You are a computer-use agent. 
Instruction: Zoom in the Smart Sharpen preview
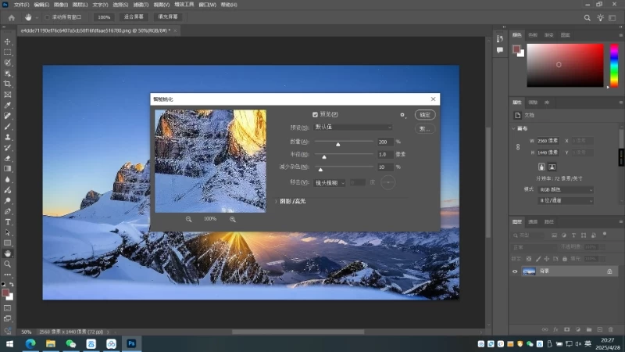coord(232,219)
